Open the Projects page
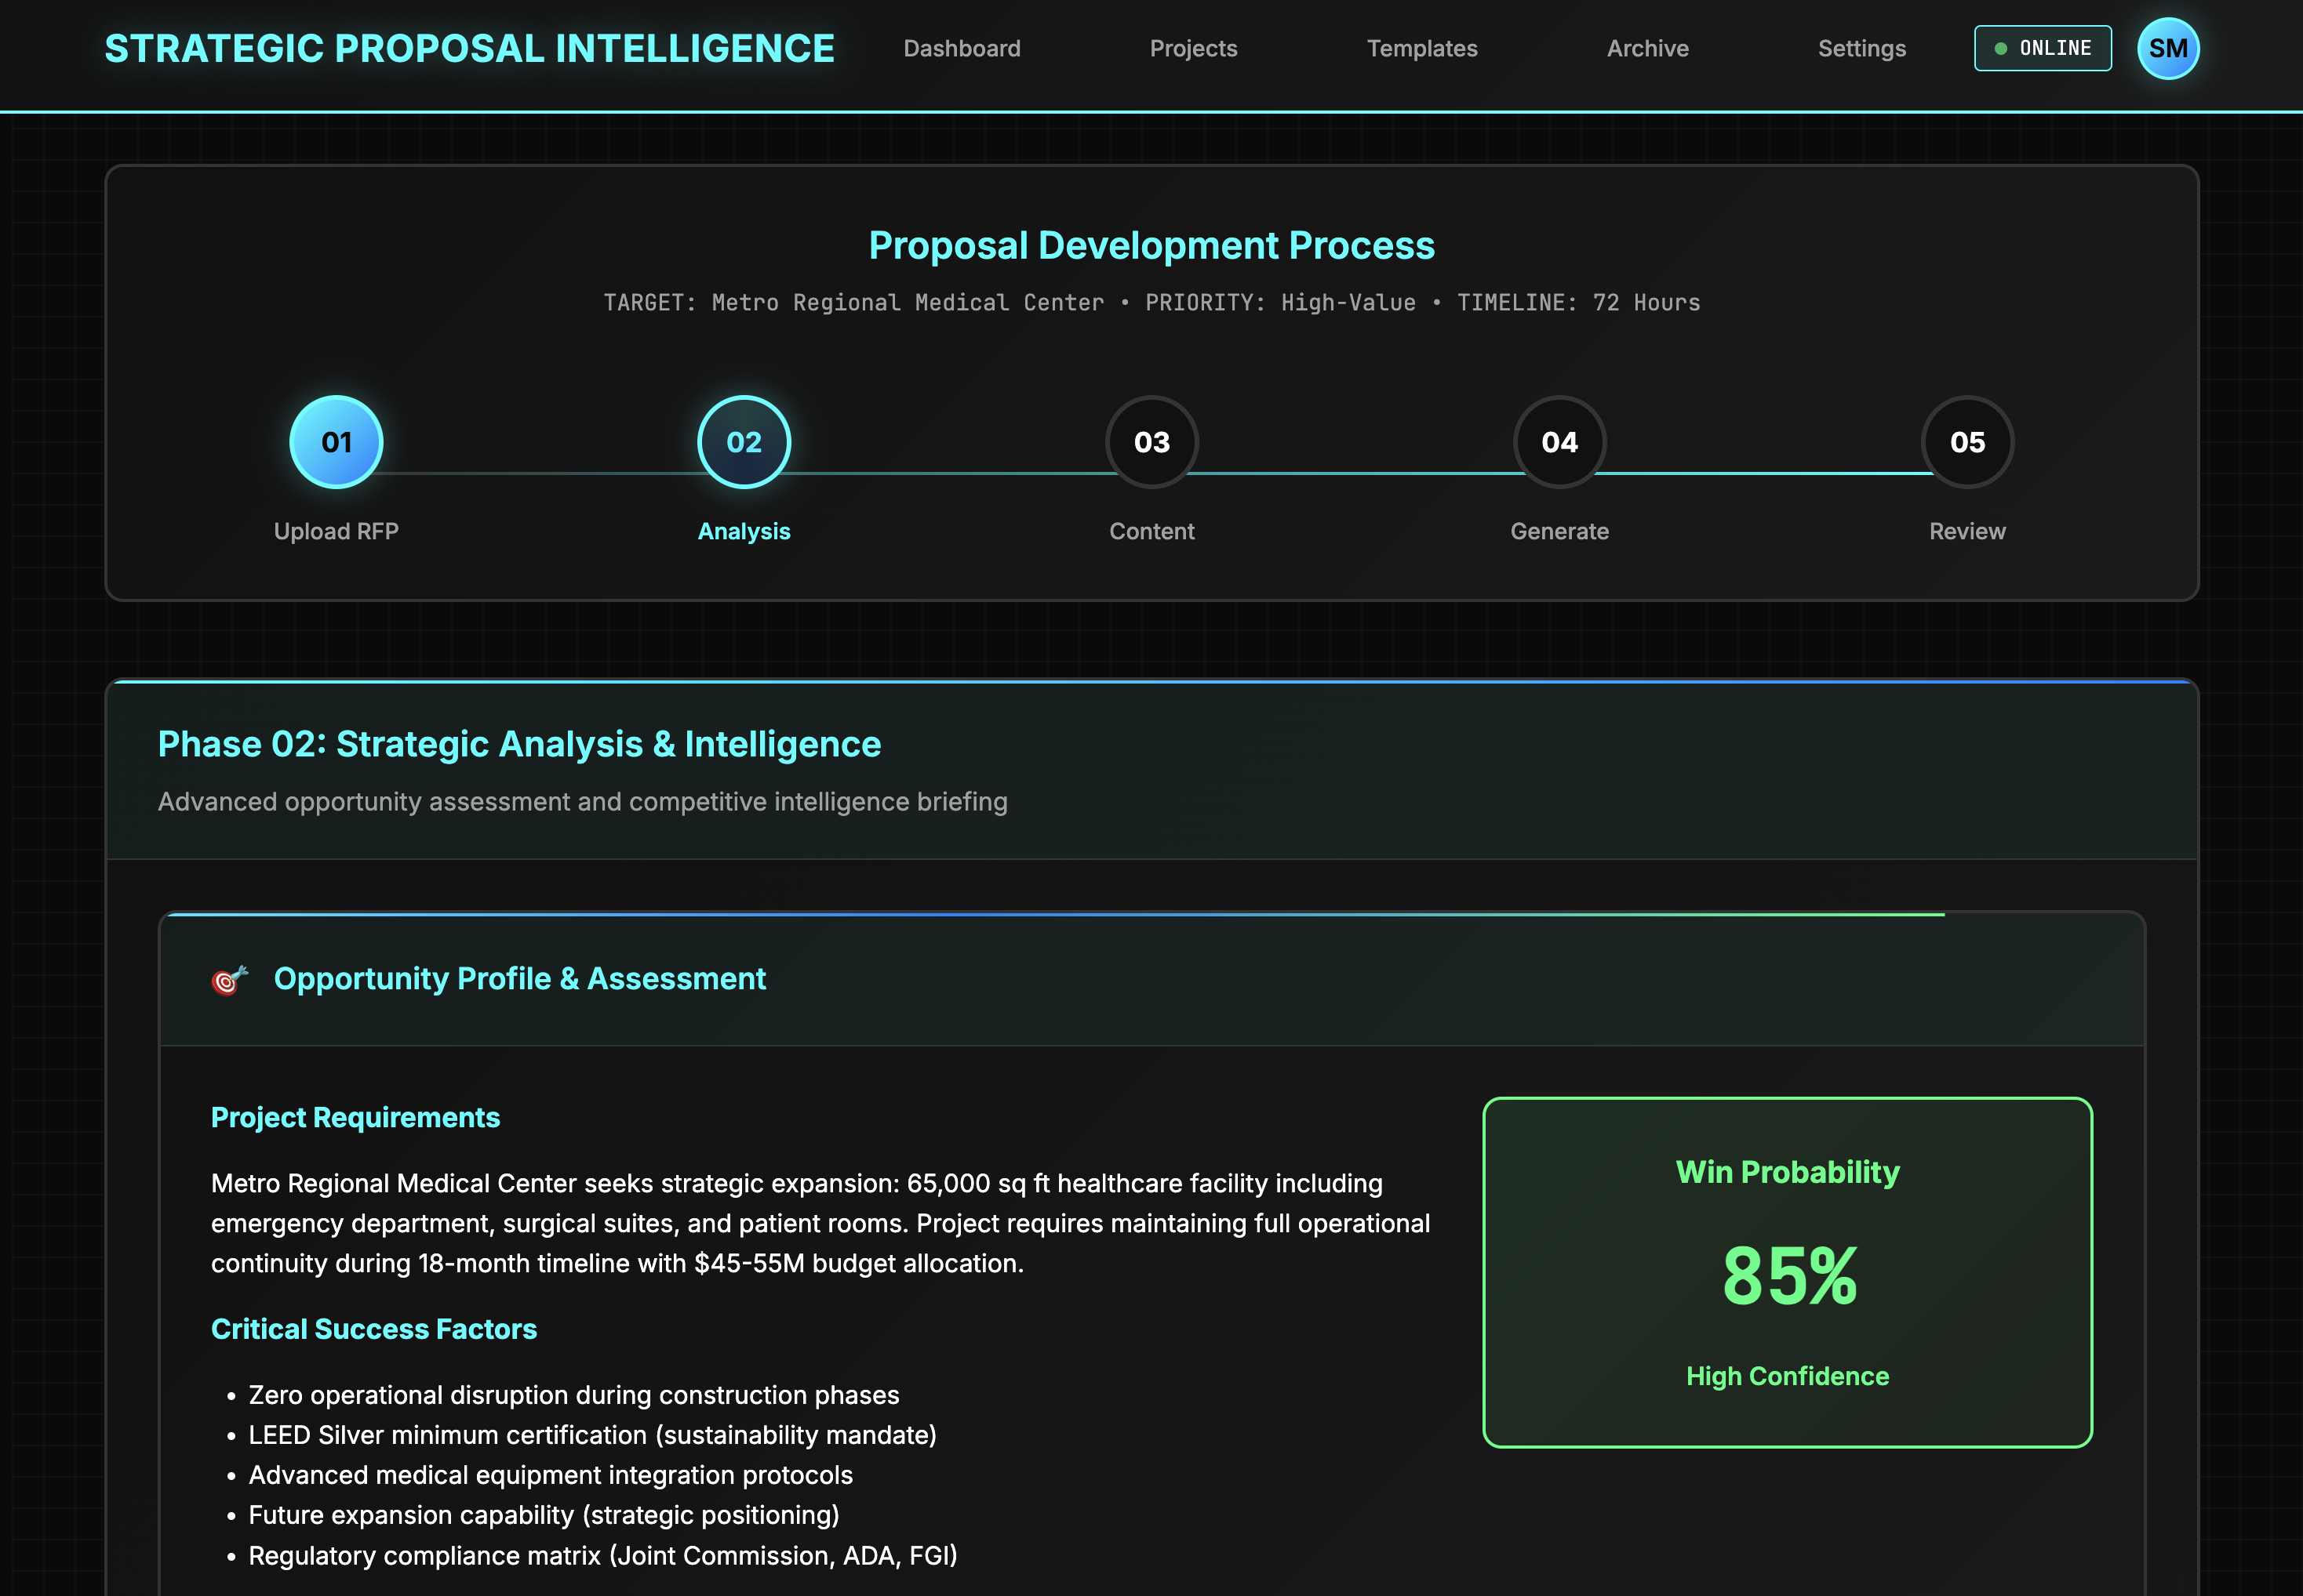Image resolution: width=2303 pixels, height=1596 pixels. pos(1194,48)
